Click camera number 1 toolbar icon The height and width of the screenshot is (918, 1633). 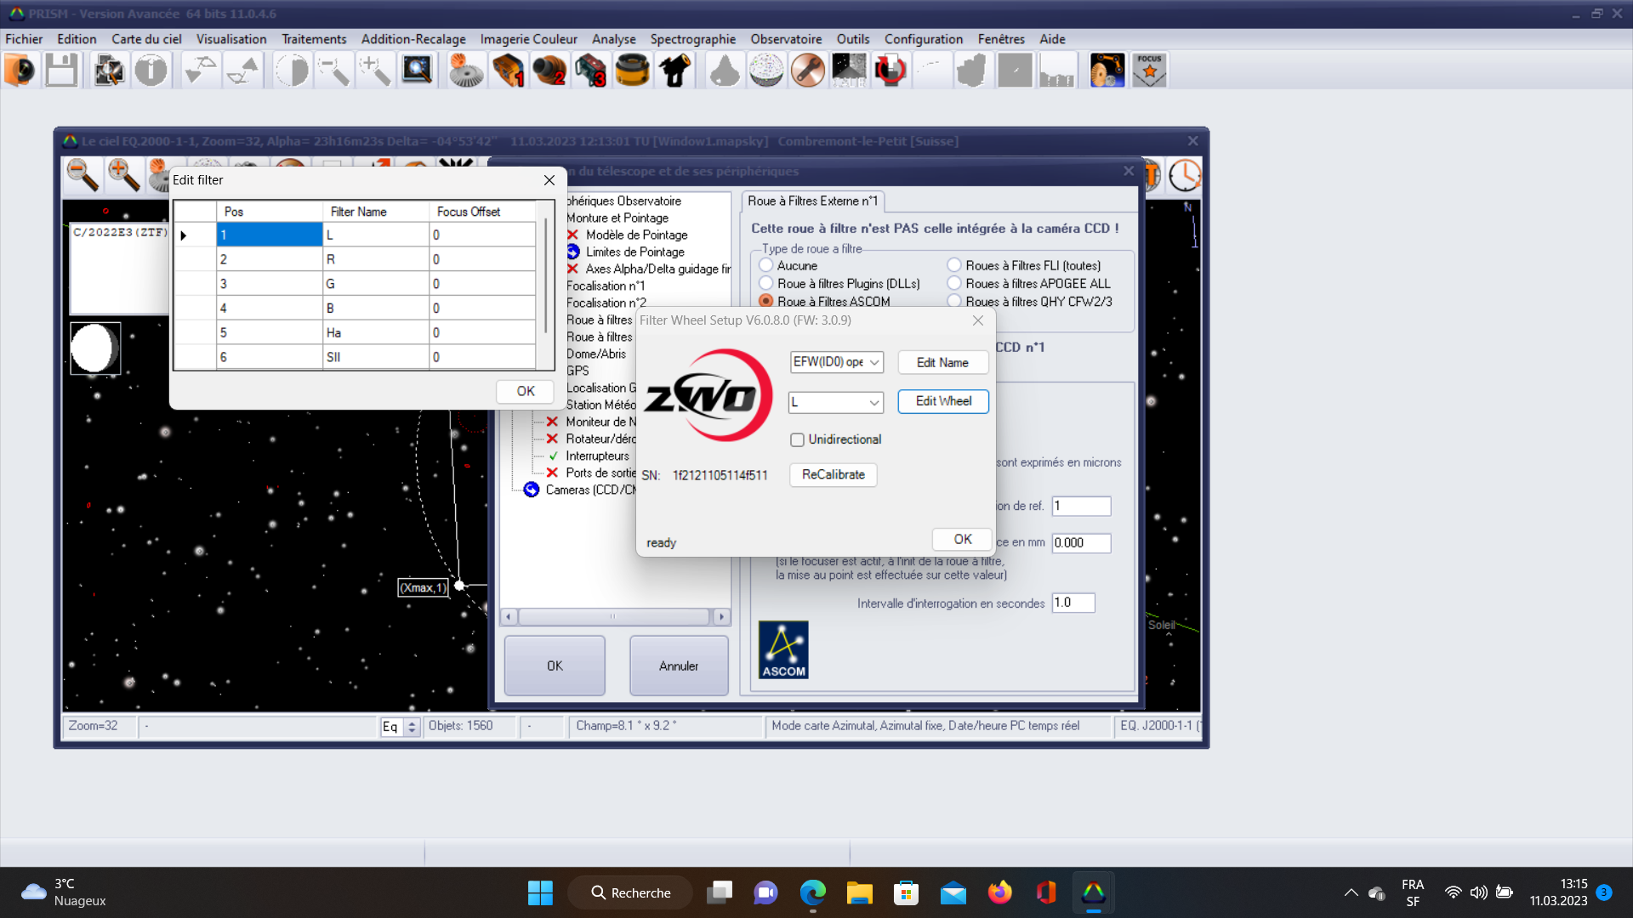pyautogui.click(x=508, y=71)
